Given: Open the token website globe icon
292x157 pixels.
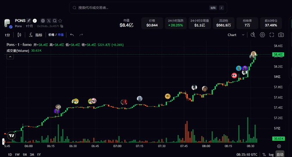Looking at the screenshot, I should [43, 21].
